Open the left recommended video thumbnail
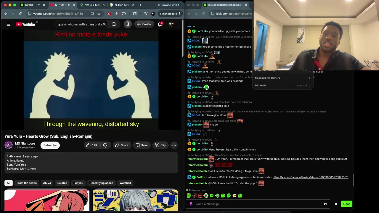The width and height of the screenshot is (379, 213). point(47,201)
